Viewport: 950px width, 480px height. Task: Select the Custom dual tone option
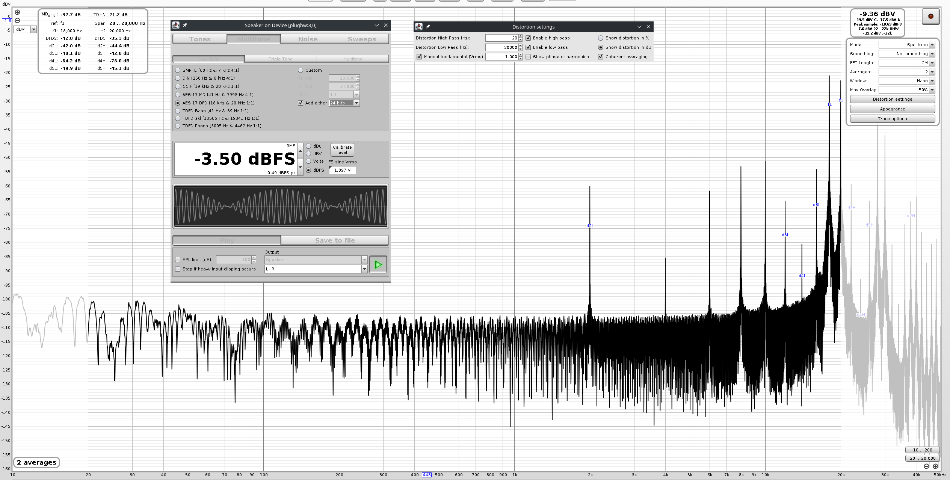coord(301,70)
